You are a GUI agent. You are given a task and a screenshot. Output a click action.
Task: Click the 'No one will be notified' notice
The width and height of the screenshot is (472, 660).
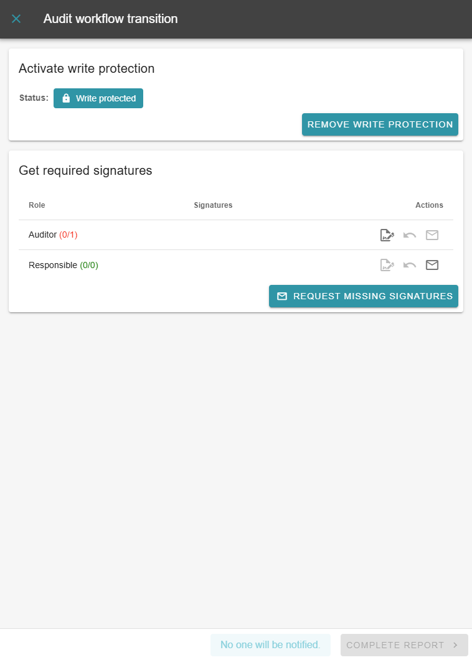[x=270, y=645]
